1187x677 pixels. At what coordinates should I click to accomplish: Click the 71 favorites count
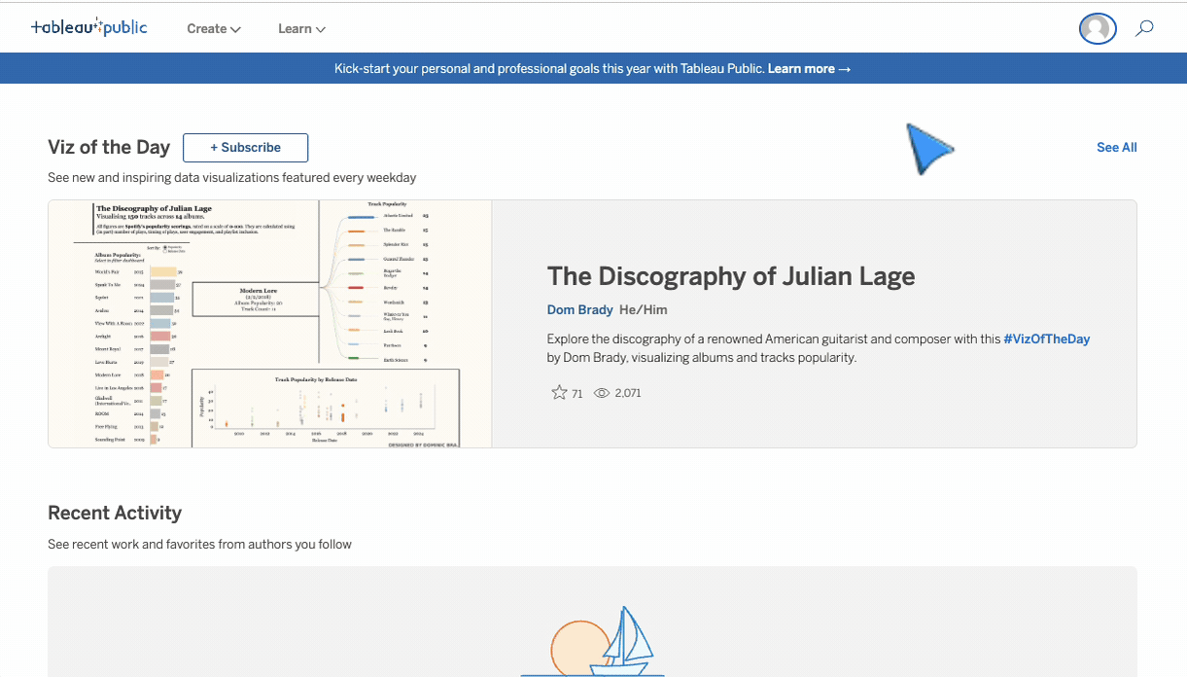point(577,393)
